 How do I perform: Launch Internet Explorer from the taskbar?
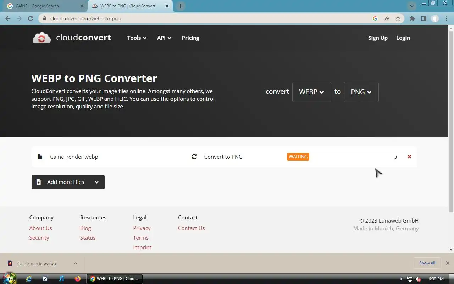[29, 279]
